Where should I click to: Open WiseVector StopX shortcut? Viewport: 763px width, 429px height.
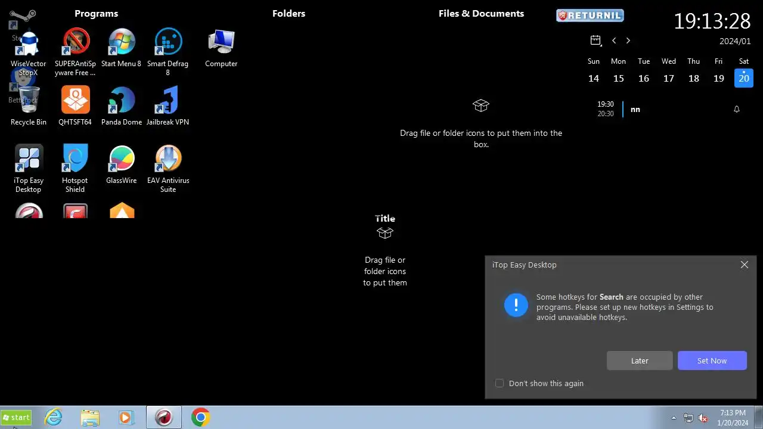(x=28, y=52)
